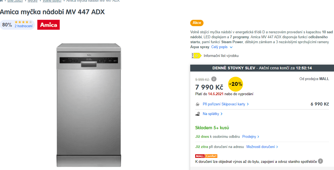Click the Amica brand logo
334x170 pixels.
click(x=48, y=25)
